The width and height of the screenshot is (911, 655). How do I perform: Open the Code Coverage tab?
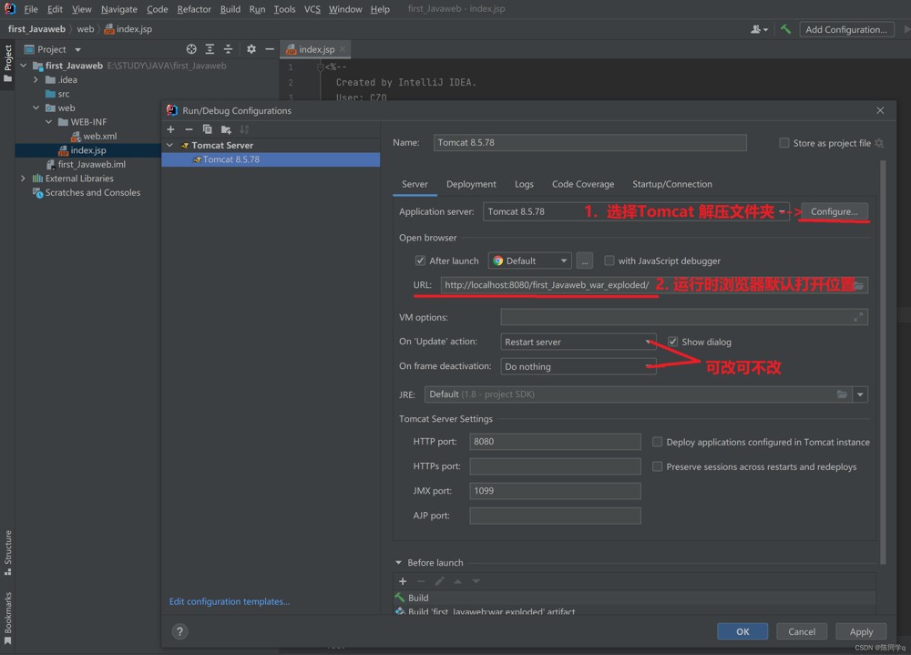(x=583, y=184)
